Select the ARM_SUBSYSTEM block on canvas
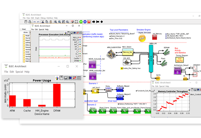The image size is (201, 138). point(111,54)
